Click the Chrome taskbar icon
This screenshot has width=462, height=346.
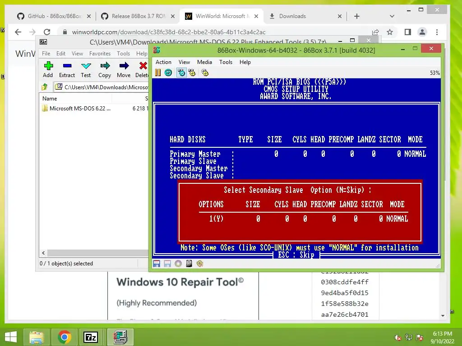(x=64, y=337)
